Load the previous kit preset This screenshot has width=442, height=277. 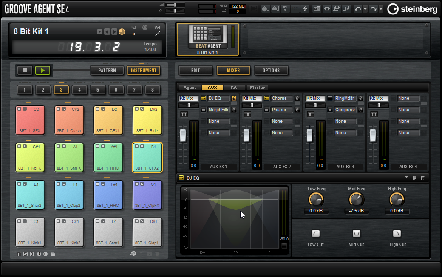pyautogui.click(x=107, y=31)
